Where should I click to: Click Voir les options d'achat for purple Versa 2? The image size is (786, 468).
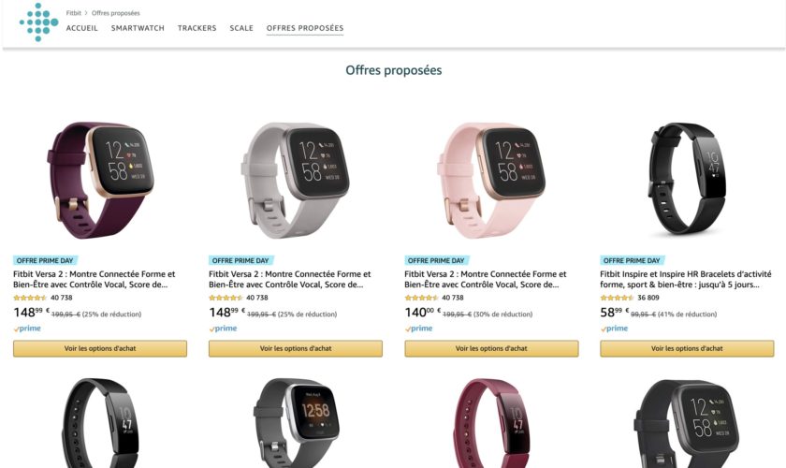[x=100, y=348]
